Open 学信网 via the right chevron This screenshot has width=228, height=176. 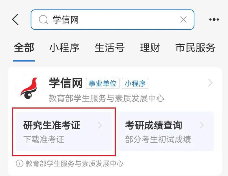[x=210, y=83]
